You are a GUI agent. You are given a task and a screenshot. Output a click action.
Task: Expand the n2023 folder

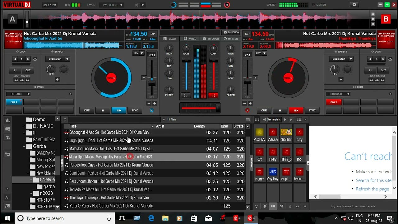click(31, 193)
